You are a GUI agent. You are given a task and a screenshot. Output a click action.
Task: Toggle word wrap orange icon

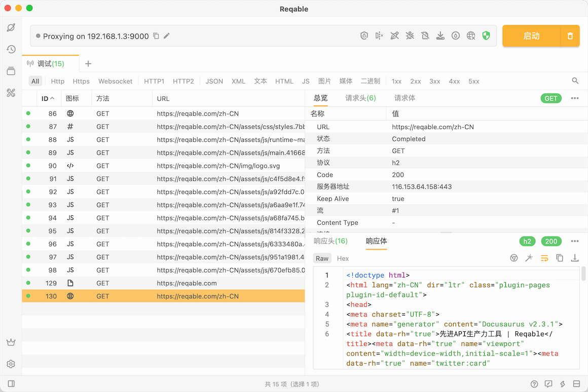(544, 258)
